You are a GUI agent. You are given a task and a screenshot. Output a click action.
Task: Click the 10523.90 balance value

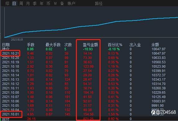coord(159,66)
